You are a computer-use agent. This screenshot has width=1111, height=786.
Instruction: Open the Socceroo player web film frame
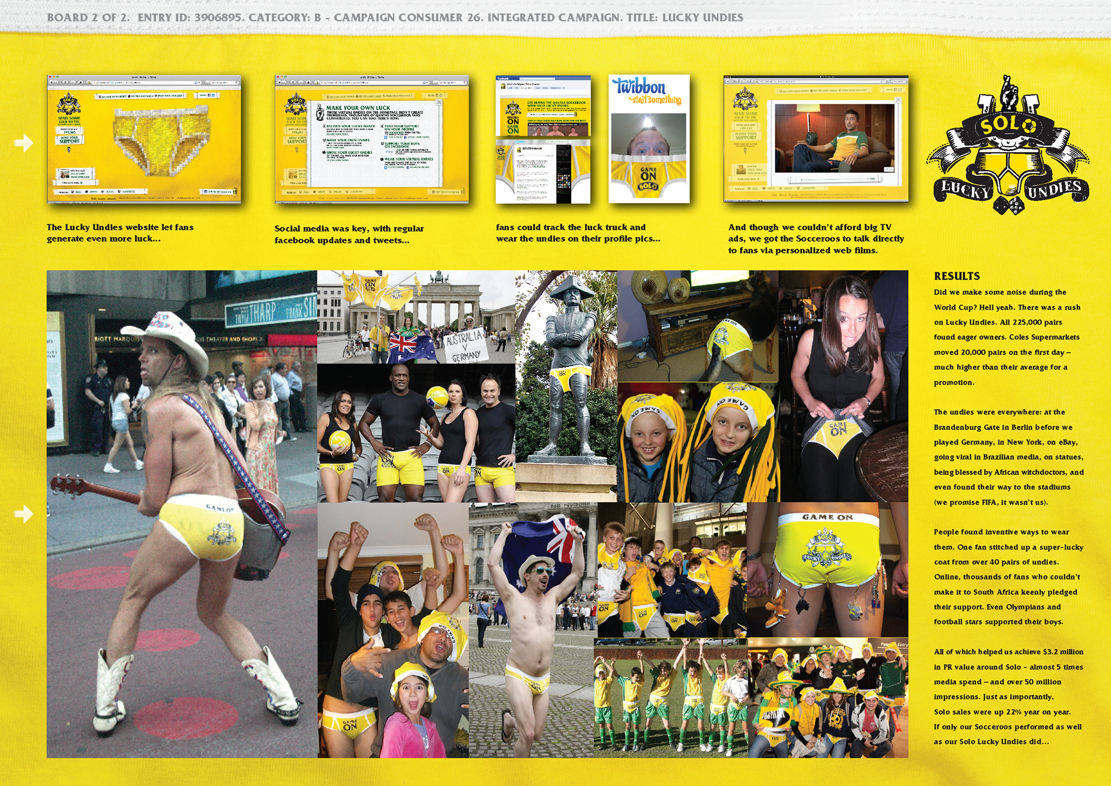[835, 138]
